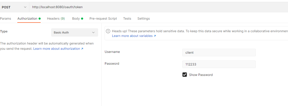Toggle the Show Password checkbox

click(x=185, y=75)
